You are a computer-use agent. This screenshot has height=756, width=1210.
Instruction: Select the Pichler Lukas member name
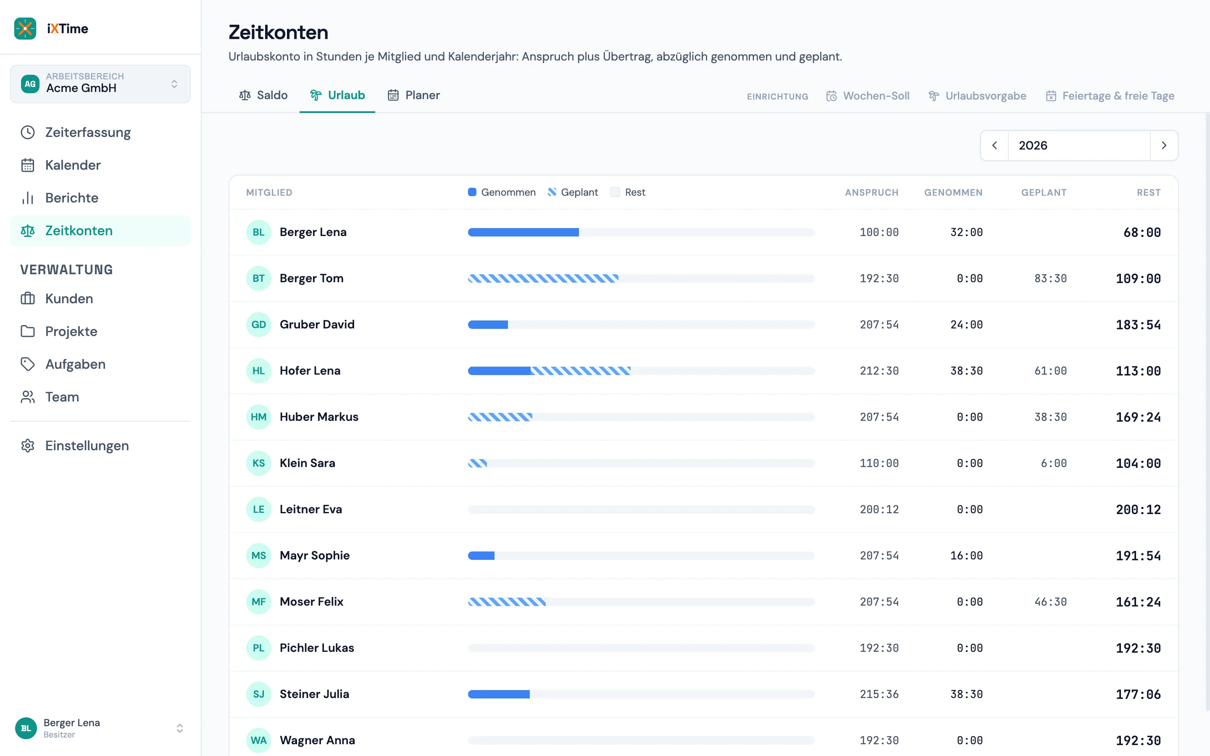(x=317, y=648)
